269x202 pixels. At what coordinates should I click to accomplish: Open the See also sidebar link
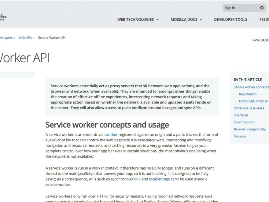pyautogui.click(x=240, y=136)
